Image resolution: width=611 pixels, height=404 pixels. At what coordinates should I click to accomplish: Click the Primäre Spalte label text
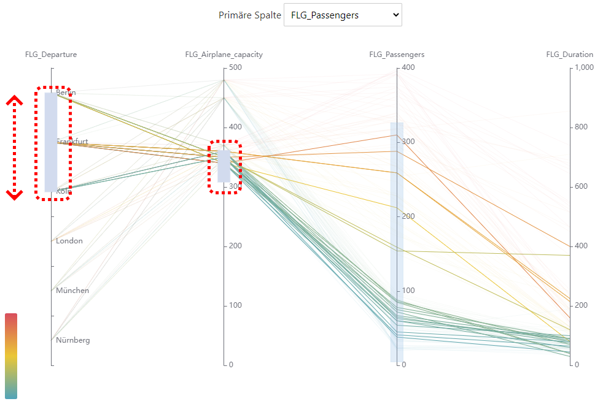[x=249, y=15]
